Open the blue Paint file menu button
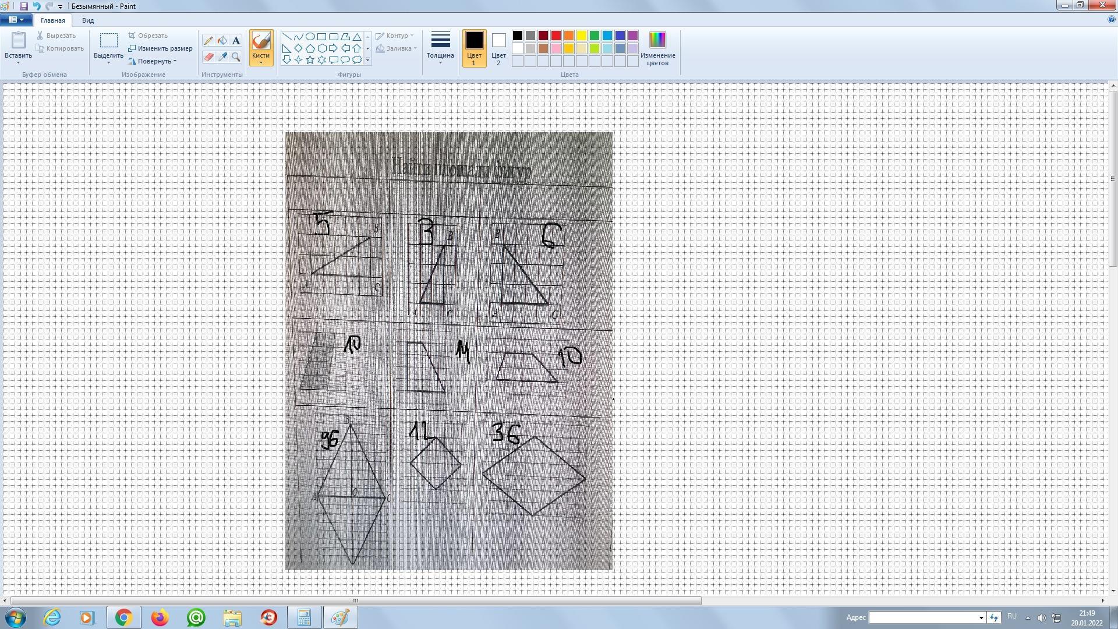The image size is (1118, 629). click(x=16, y=20)
